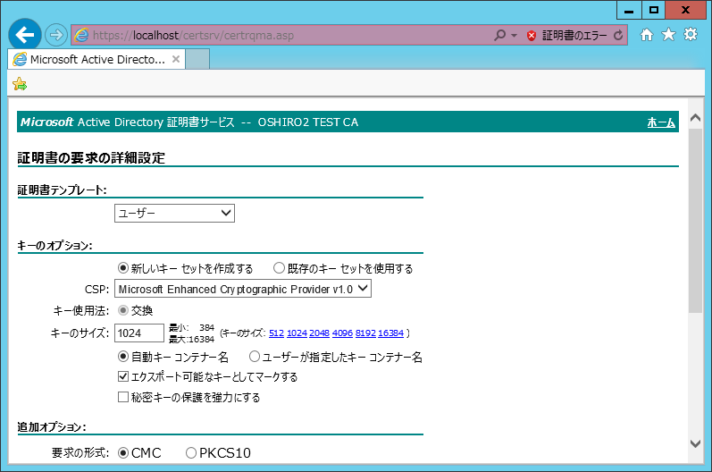Select CMC request format radio
Image resolution: width=712 pixels, height=472 pixels.
coord(123,453)
